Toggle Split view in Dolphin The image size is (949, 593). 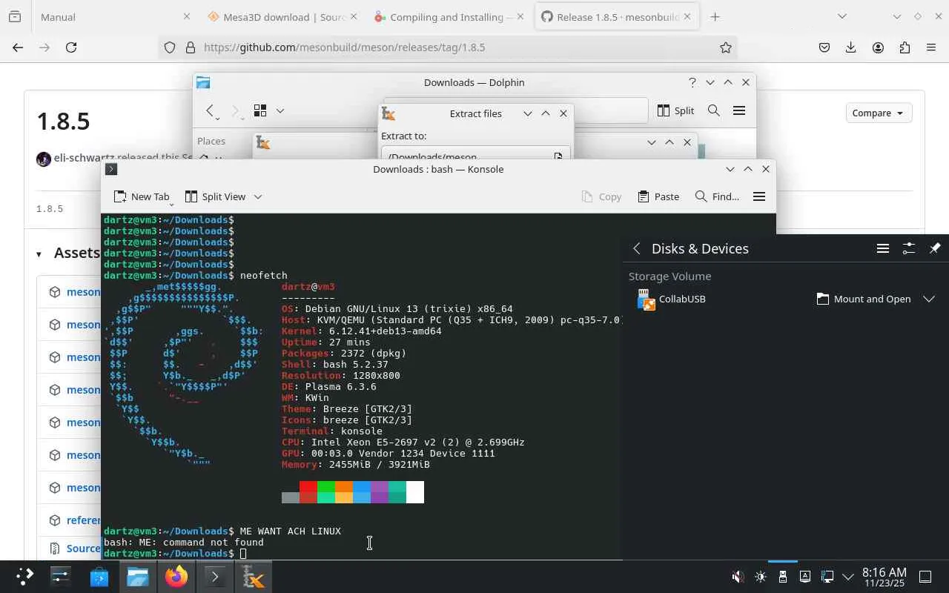tap(675, 110)
